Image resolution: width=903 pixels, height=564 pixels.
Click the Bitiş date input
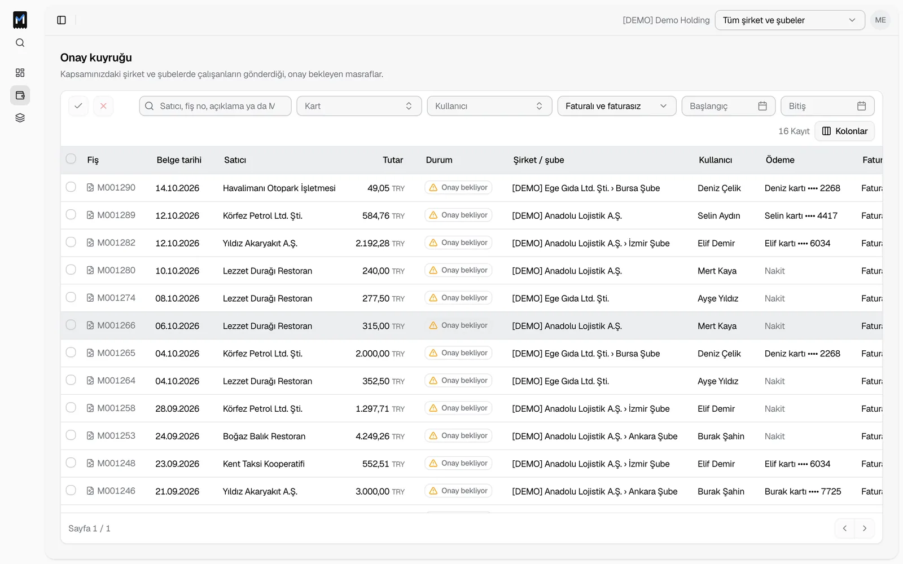[827, 106]
